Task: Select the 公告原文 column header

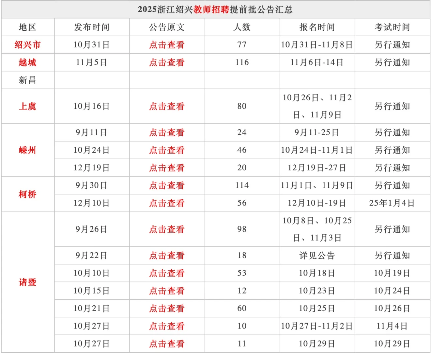Action: pyautogui.click(x=167, y=27)
